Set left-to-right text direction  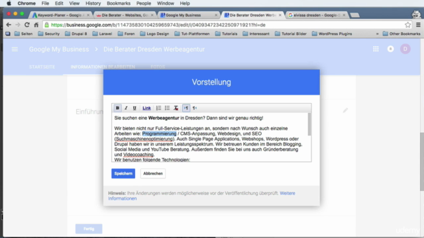[186, 108]
